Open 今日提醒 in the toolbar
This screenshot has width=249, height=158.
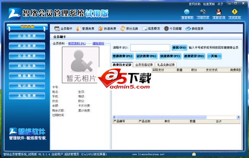pyautogui.click(x=173, y=29)
